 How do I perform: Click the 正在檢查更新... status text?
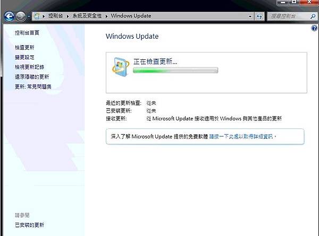click(155, 62)
